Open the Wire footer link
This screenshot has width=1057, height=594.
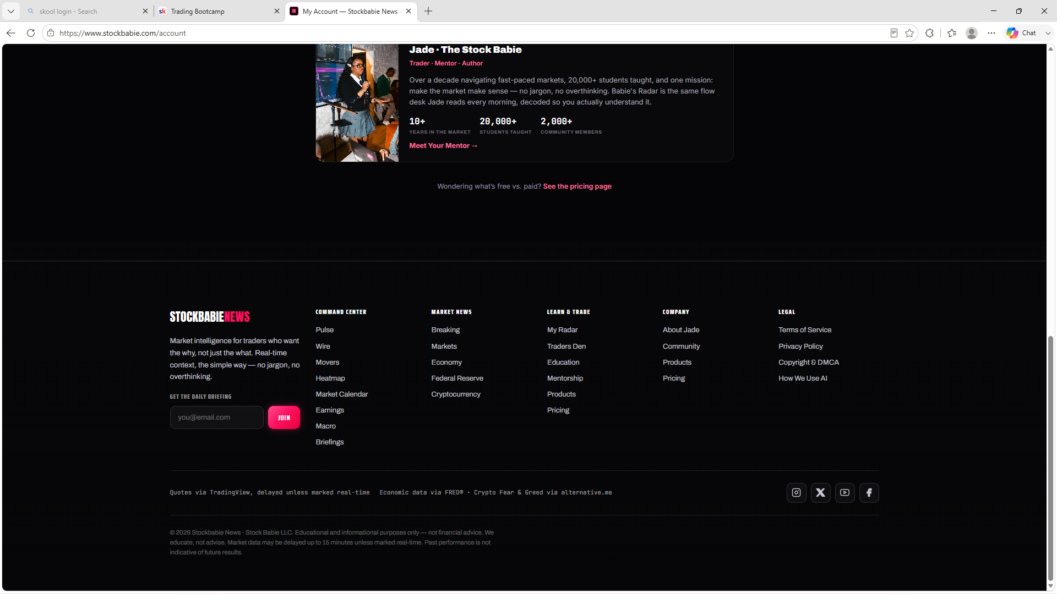point(323,346)
